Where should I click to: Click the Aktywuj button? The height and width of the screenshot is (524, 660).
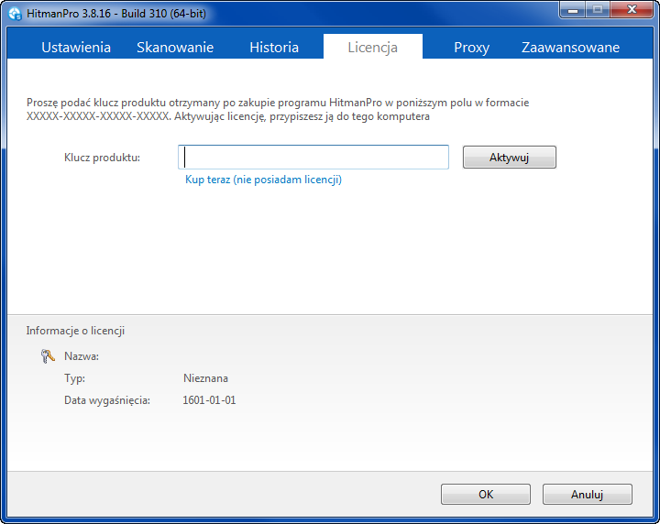[x=510, y=158]
